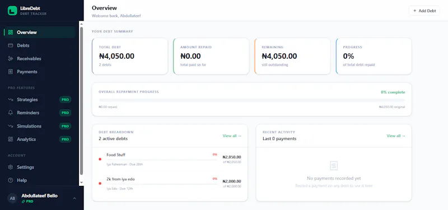The height and width of the screenshot is (210, 448).
Task: Click the PRO badge next to Simulations
Action: click(x=65, y=126)
